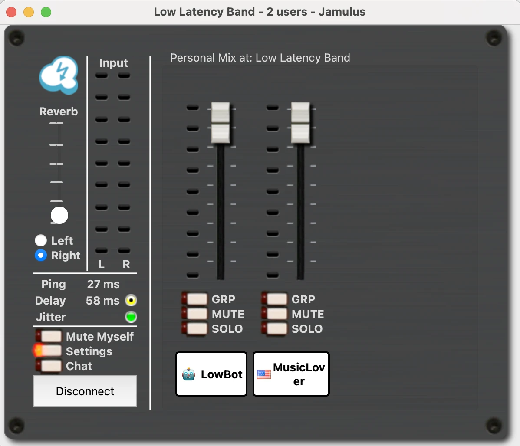Click the 58 ms delay value

pyautogui.click(x=102, y=300)
